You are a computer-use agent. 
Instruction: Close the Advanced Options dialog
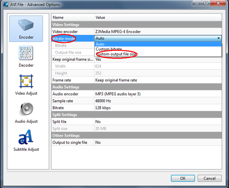click(218, 3)
